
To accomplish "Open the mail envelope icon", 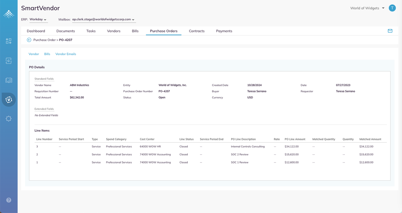I will tap(390, 31).
